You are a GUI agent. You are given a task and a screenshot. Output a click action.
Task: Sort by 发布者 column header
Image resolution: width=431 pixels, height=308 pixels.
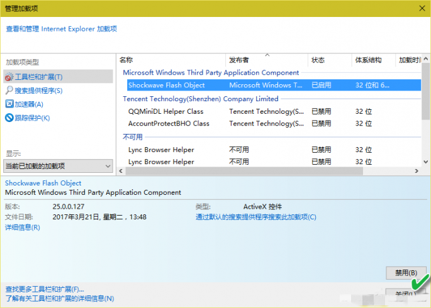tap(267, 60)
